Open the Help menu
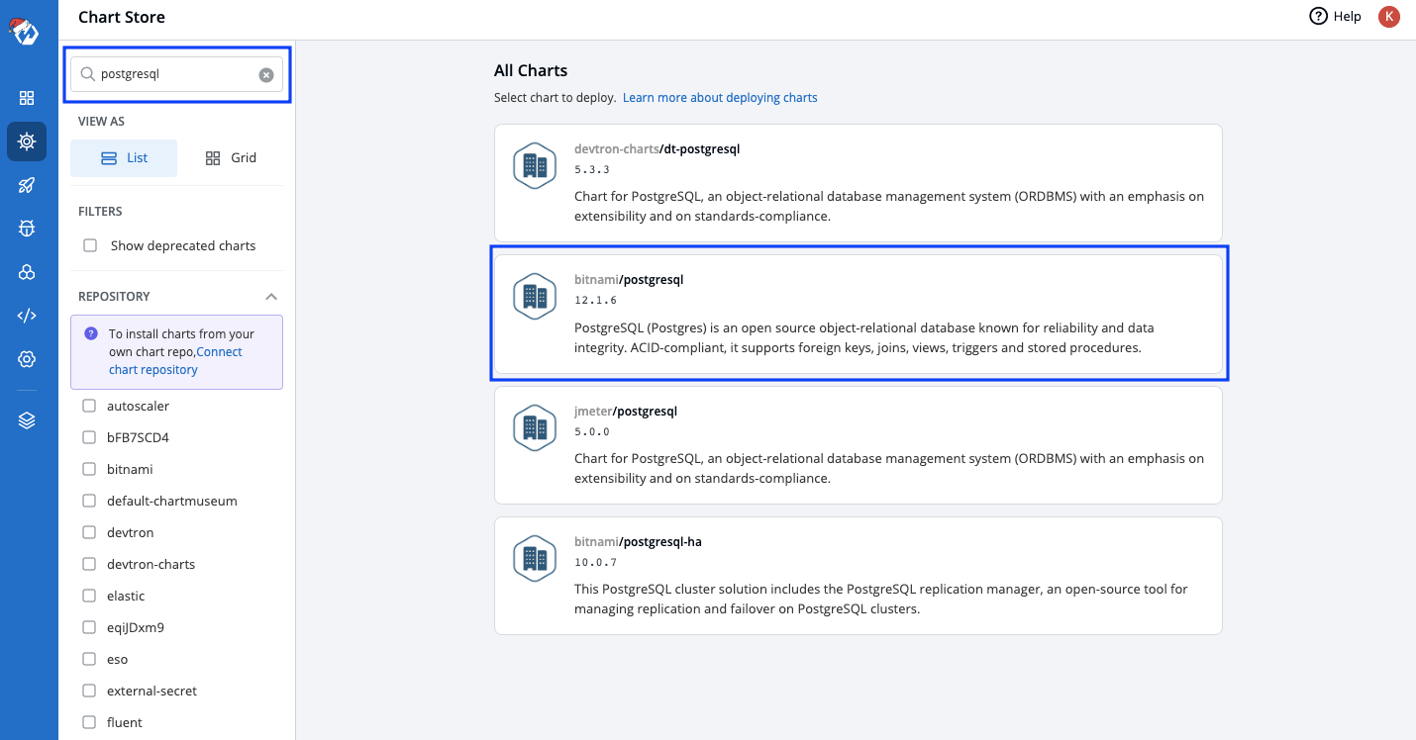1416x740 pixels. [1335, 16]
